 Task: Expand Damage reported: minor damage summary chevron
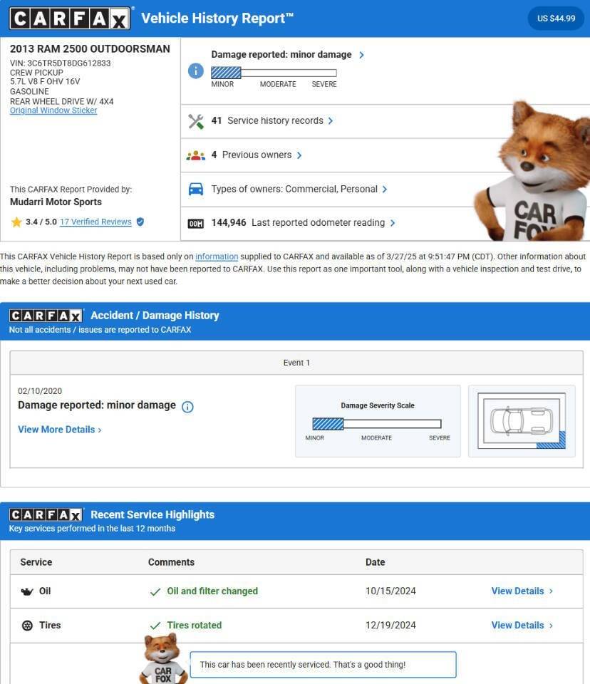point(361,55)
